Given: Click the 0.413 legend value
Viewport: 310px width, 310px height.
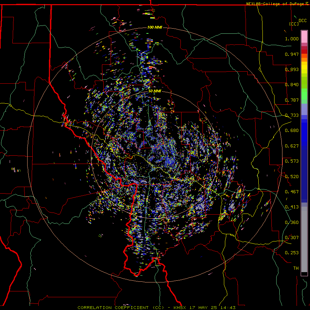Looking at the screenshot, I should (292, 207).
